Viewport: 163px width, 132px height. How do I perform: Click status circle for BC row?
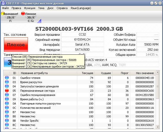7,125
